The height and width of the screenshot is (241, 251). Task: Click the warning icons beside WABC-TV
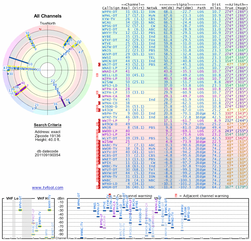(98, 145)
